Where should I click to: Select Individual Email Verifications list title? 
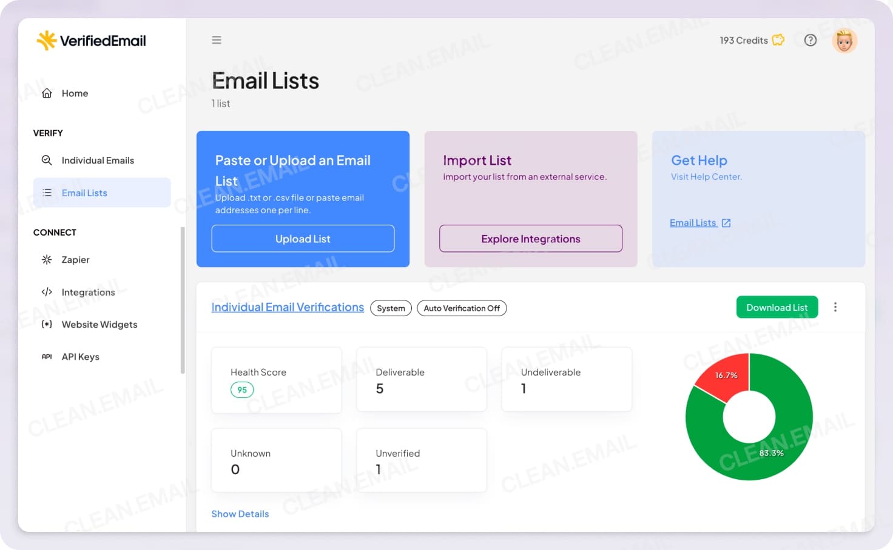click(x=288, y=307)
